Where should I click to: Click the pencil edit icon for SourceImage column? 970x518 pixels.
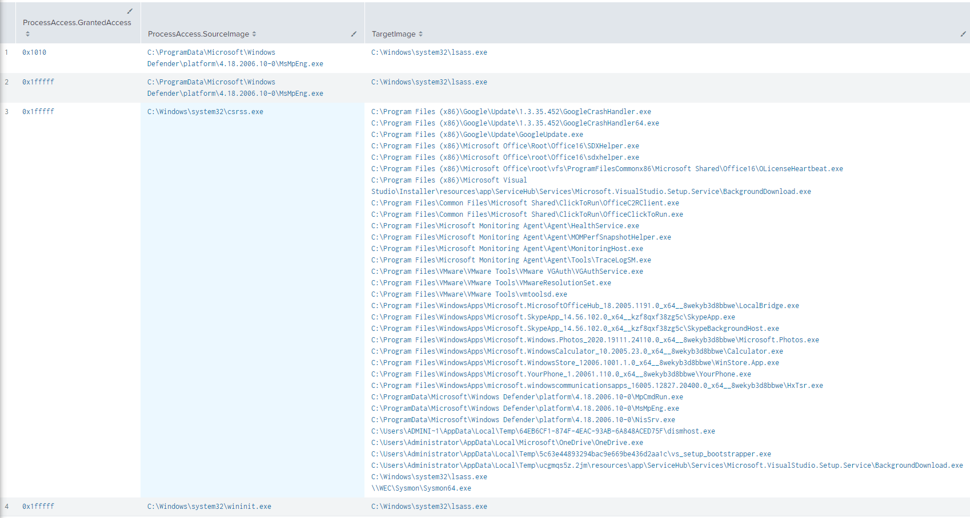354,34
